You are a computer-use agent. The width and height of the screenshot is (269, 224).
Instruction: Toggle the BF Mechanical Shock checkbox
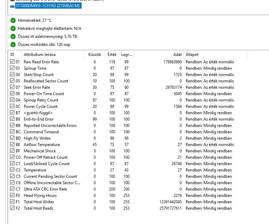coord(12,150)
